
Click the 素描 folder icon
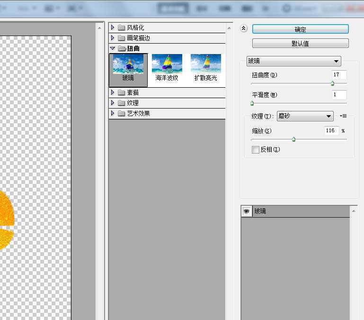tap(121, 92)
